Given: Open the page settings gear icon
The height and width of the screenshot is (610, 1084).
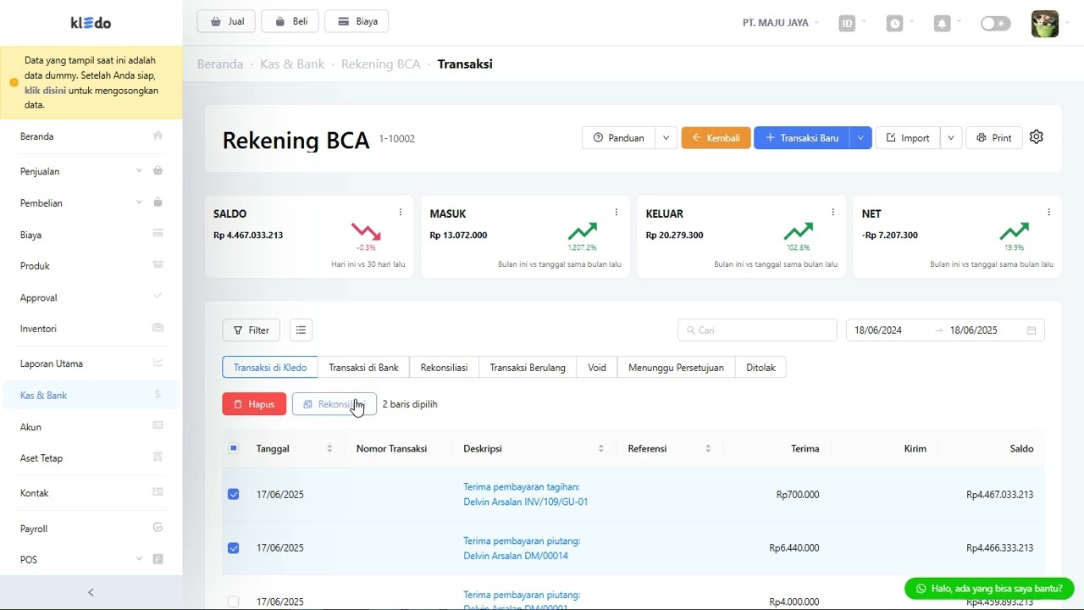Looking at the screenshot, I should [x=1037, y=137].
